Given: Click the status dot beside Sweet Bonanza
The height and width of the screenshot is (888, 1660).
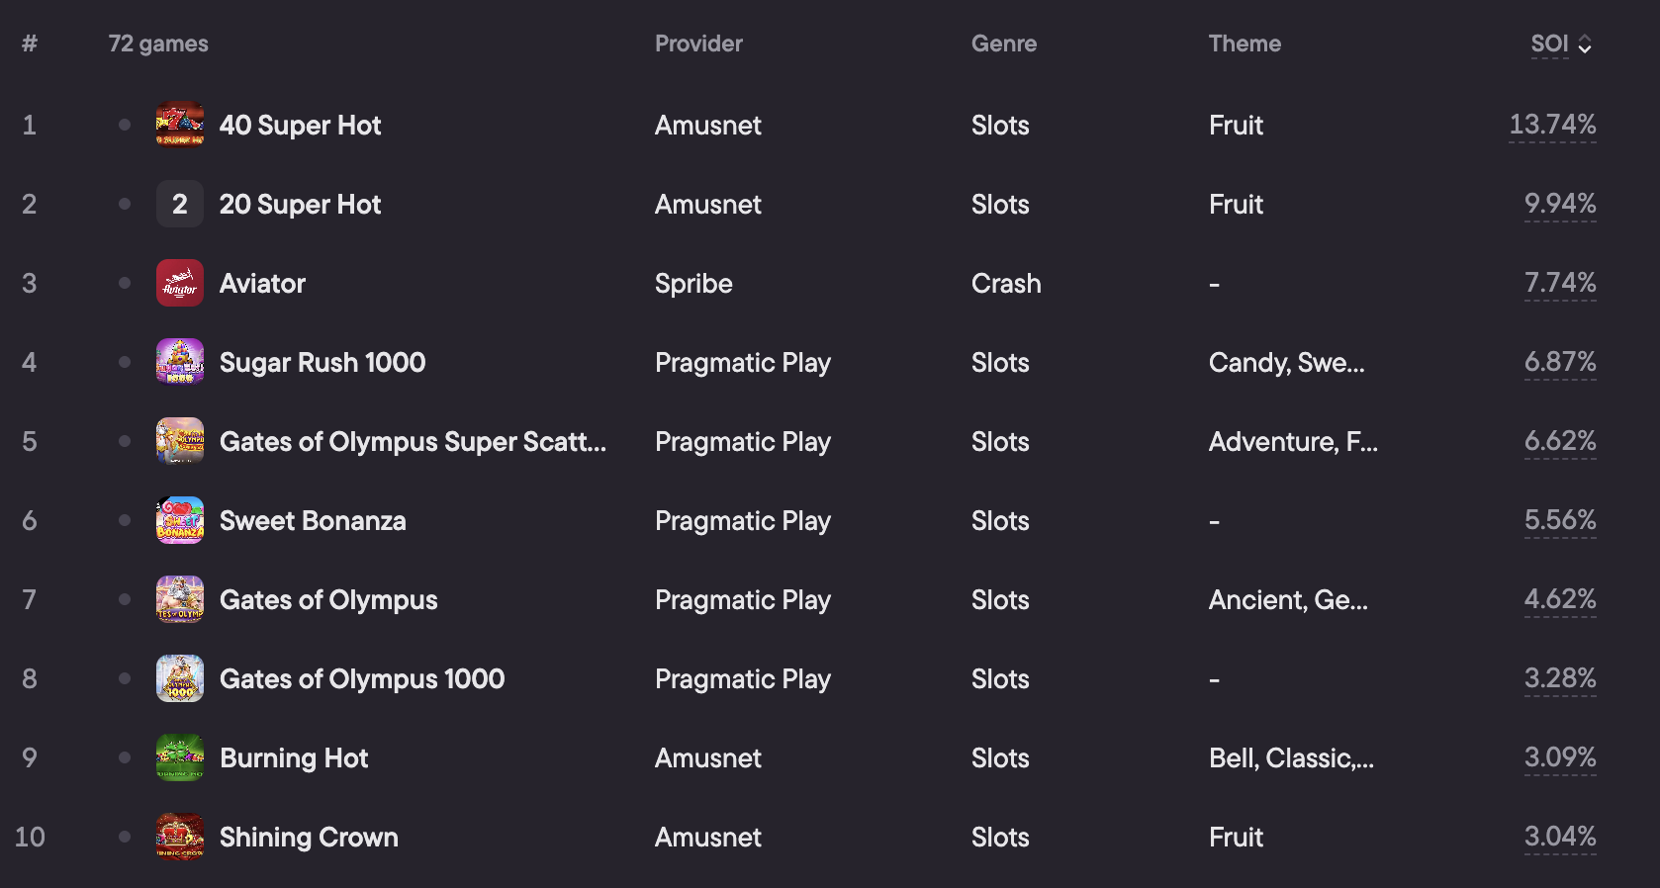Looking at the screenshot, I should pos(125,520).
